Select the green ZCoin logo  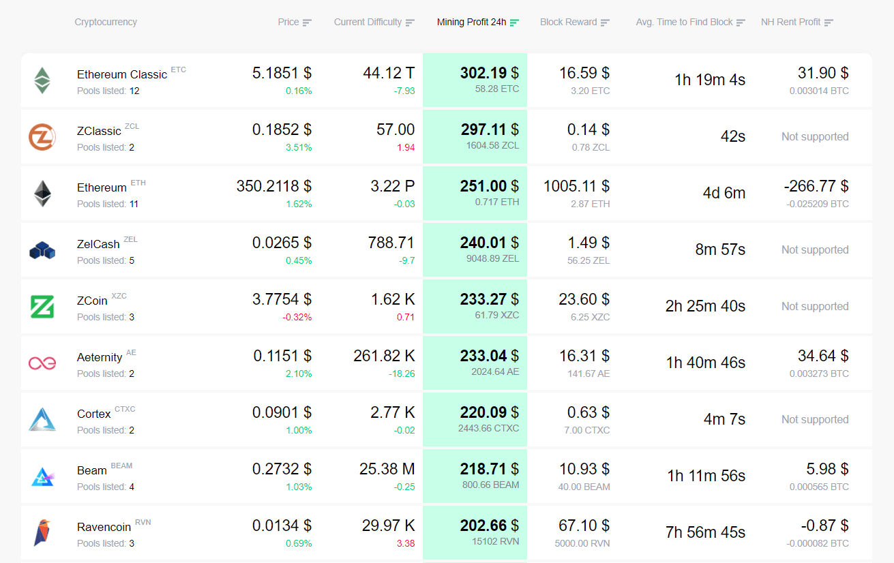(42, 306)
